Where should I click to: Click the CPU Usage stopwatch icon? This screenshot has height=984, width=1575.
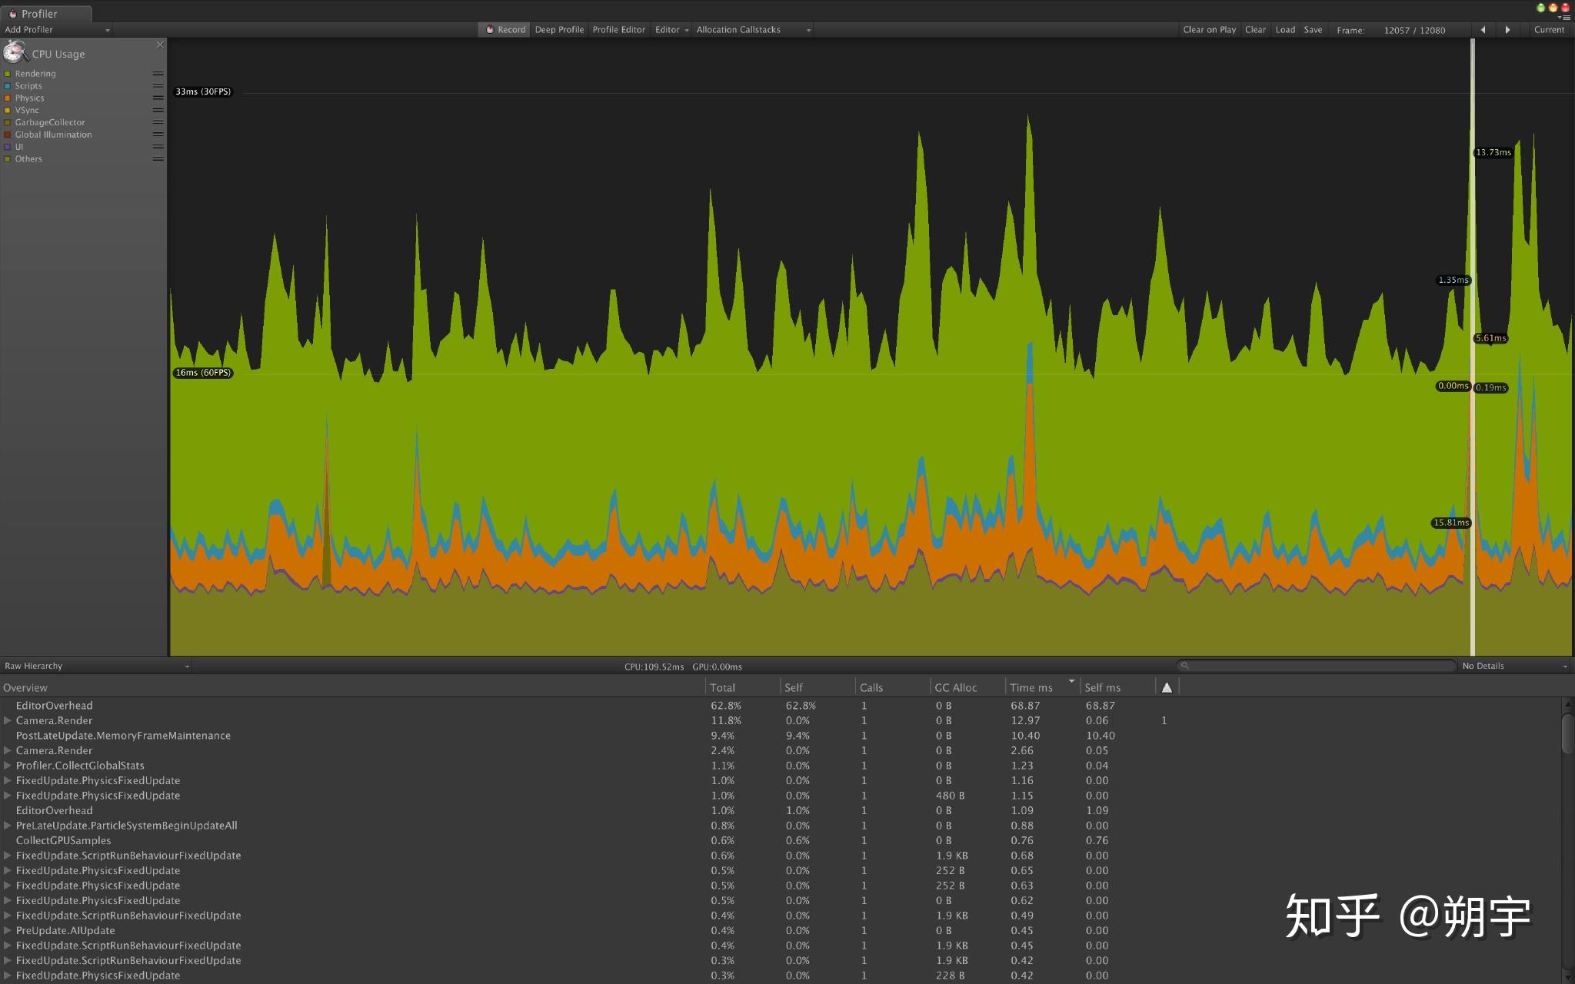14,52
